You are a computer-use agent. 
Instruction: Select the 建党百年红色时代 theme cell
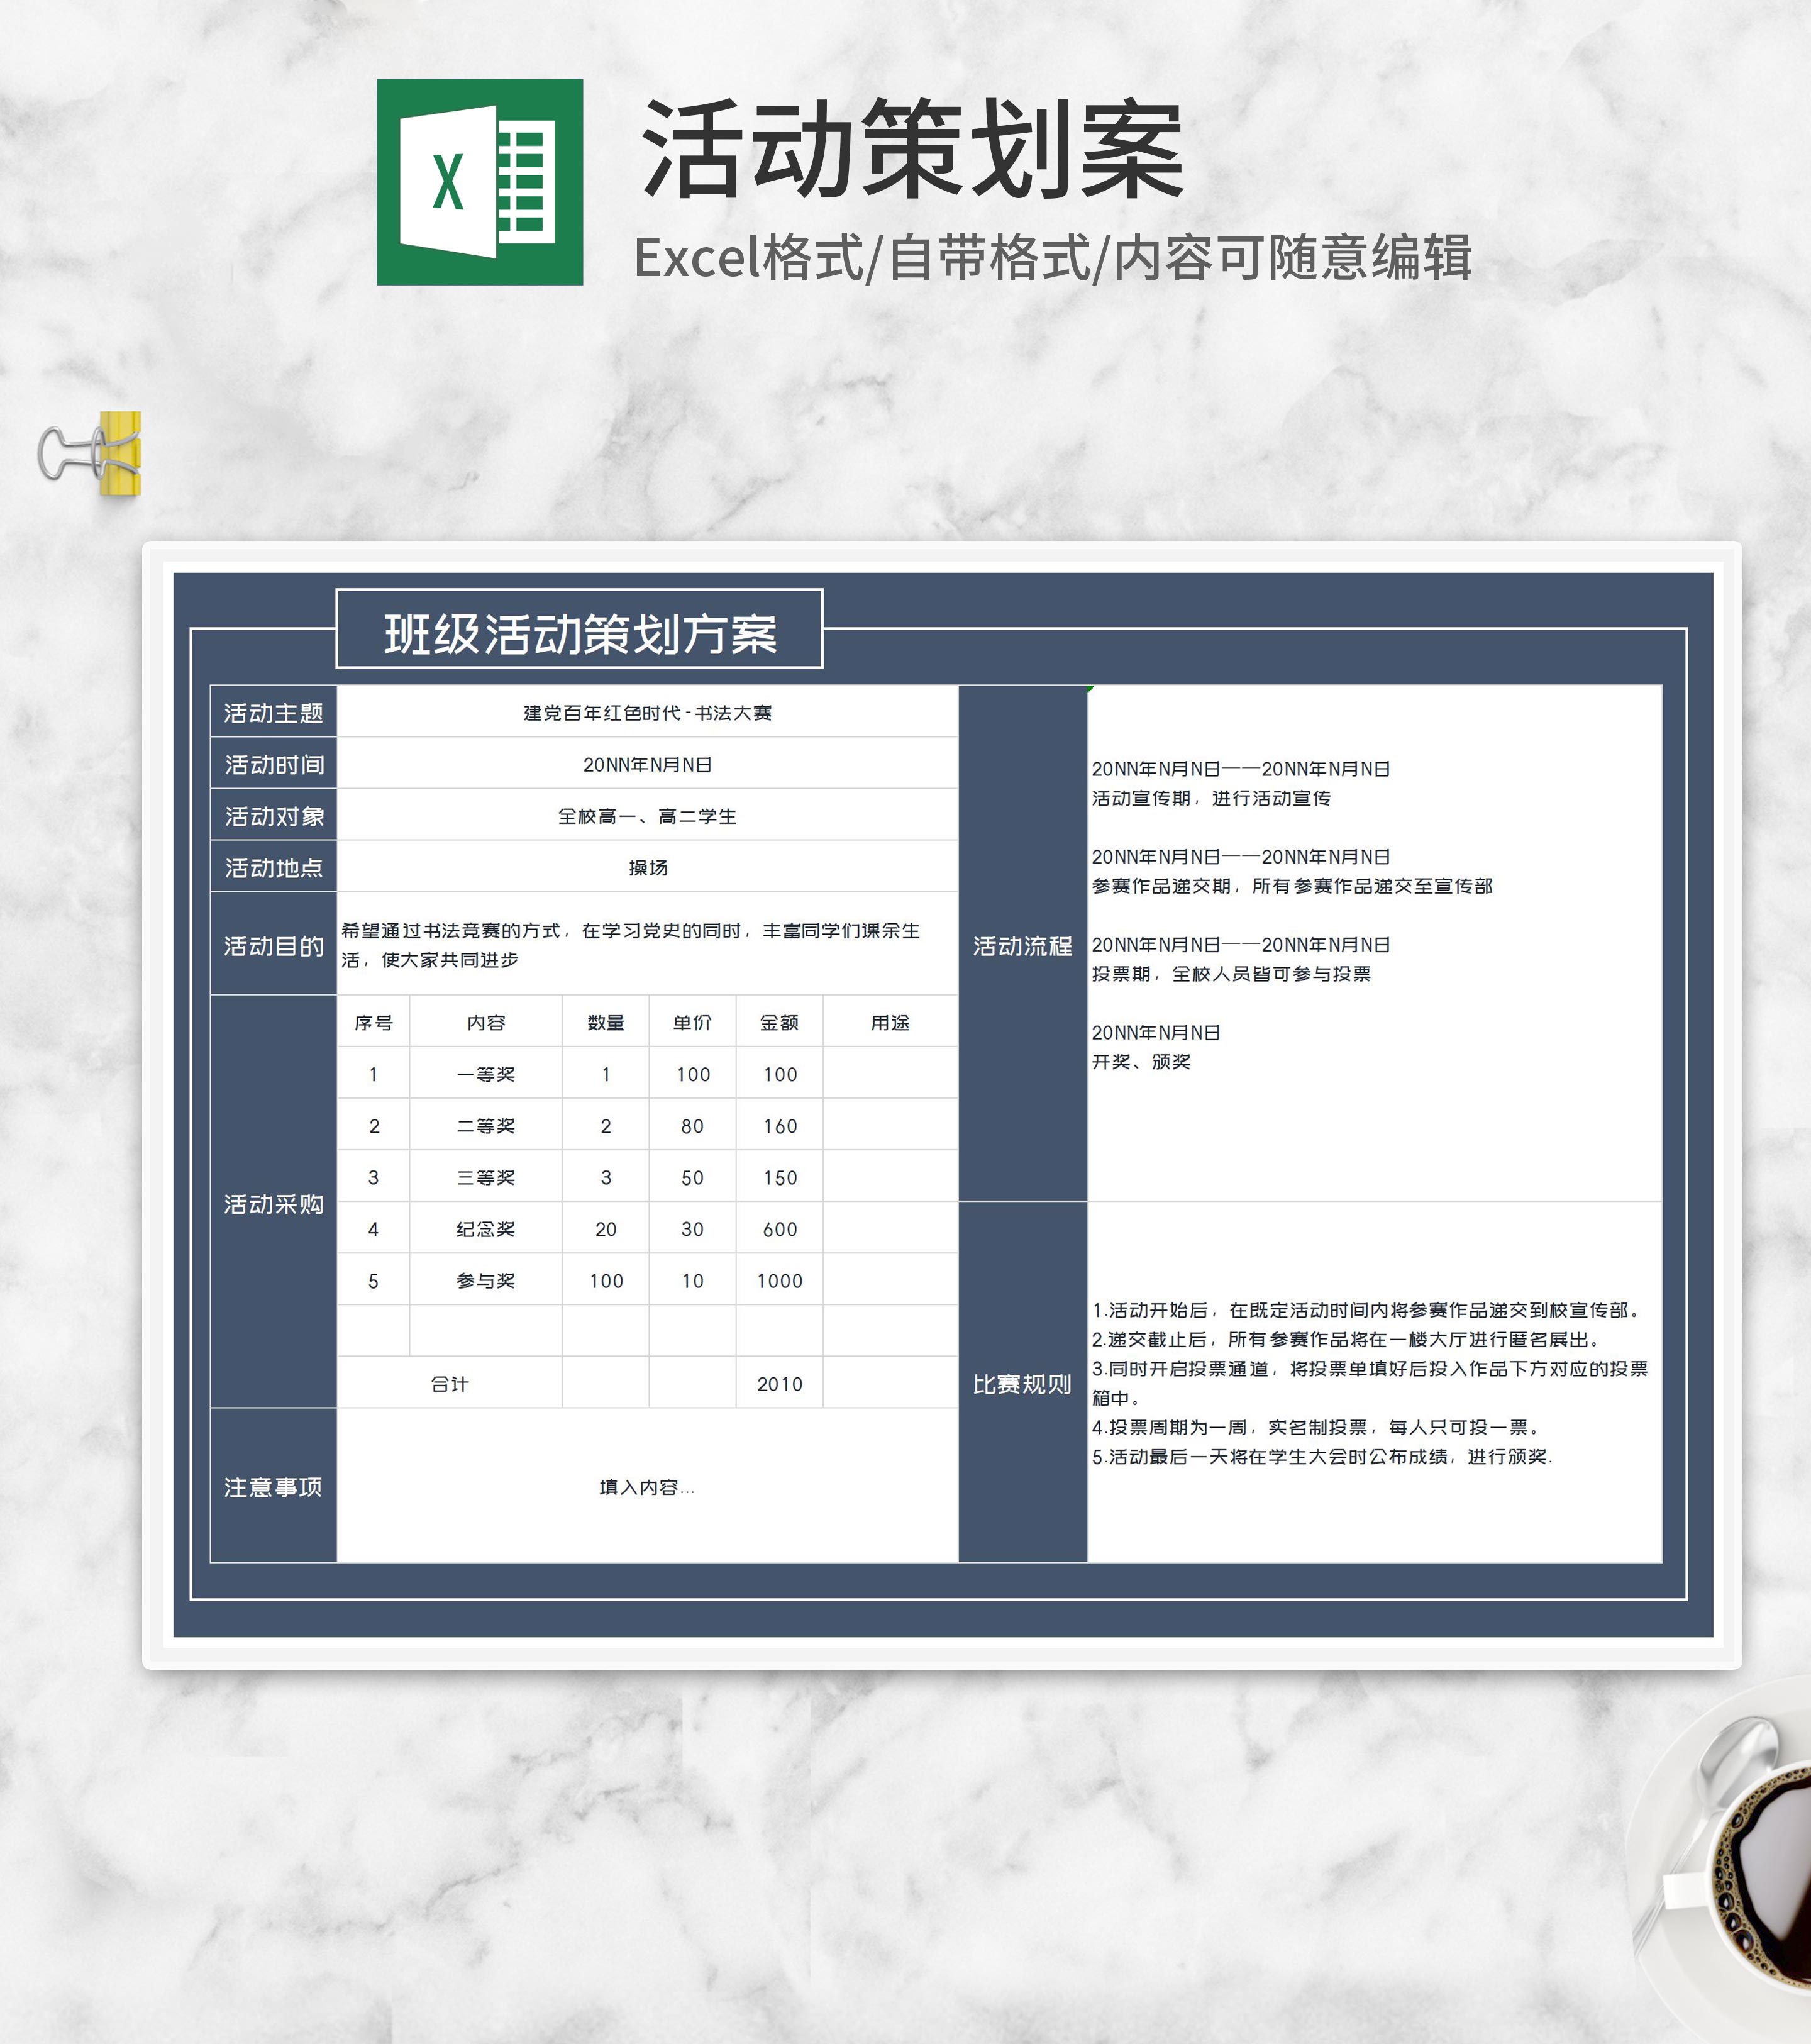click(x=647, y=712)
